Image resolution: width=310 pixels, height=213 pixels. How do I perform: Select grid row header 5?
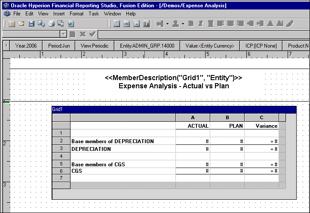(x=61, y=164)
